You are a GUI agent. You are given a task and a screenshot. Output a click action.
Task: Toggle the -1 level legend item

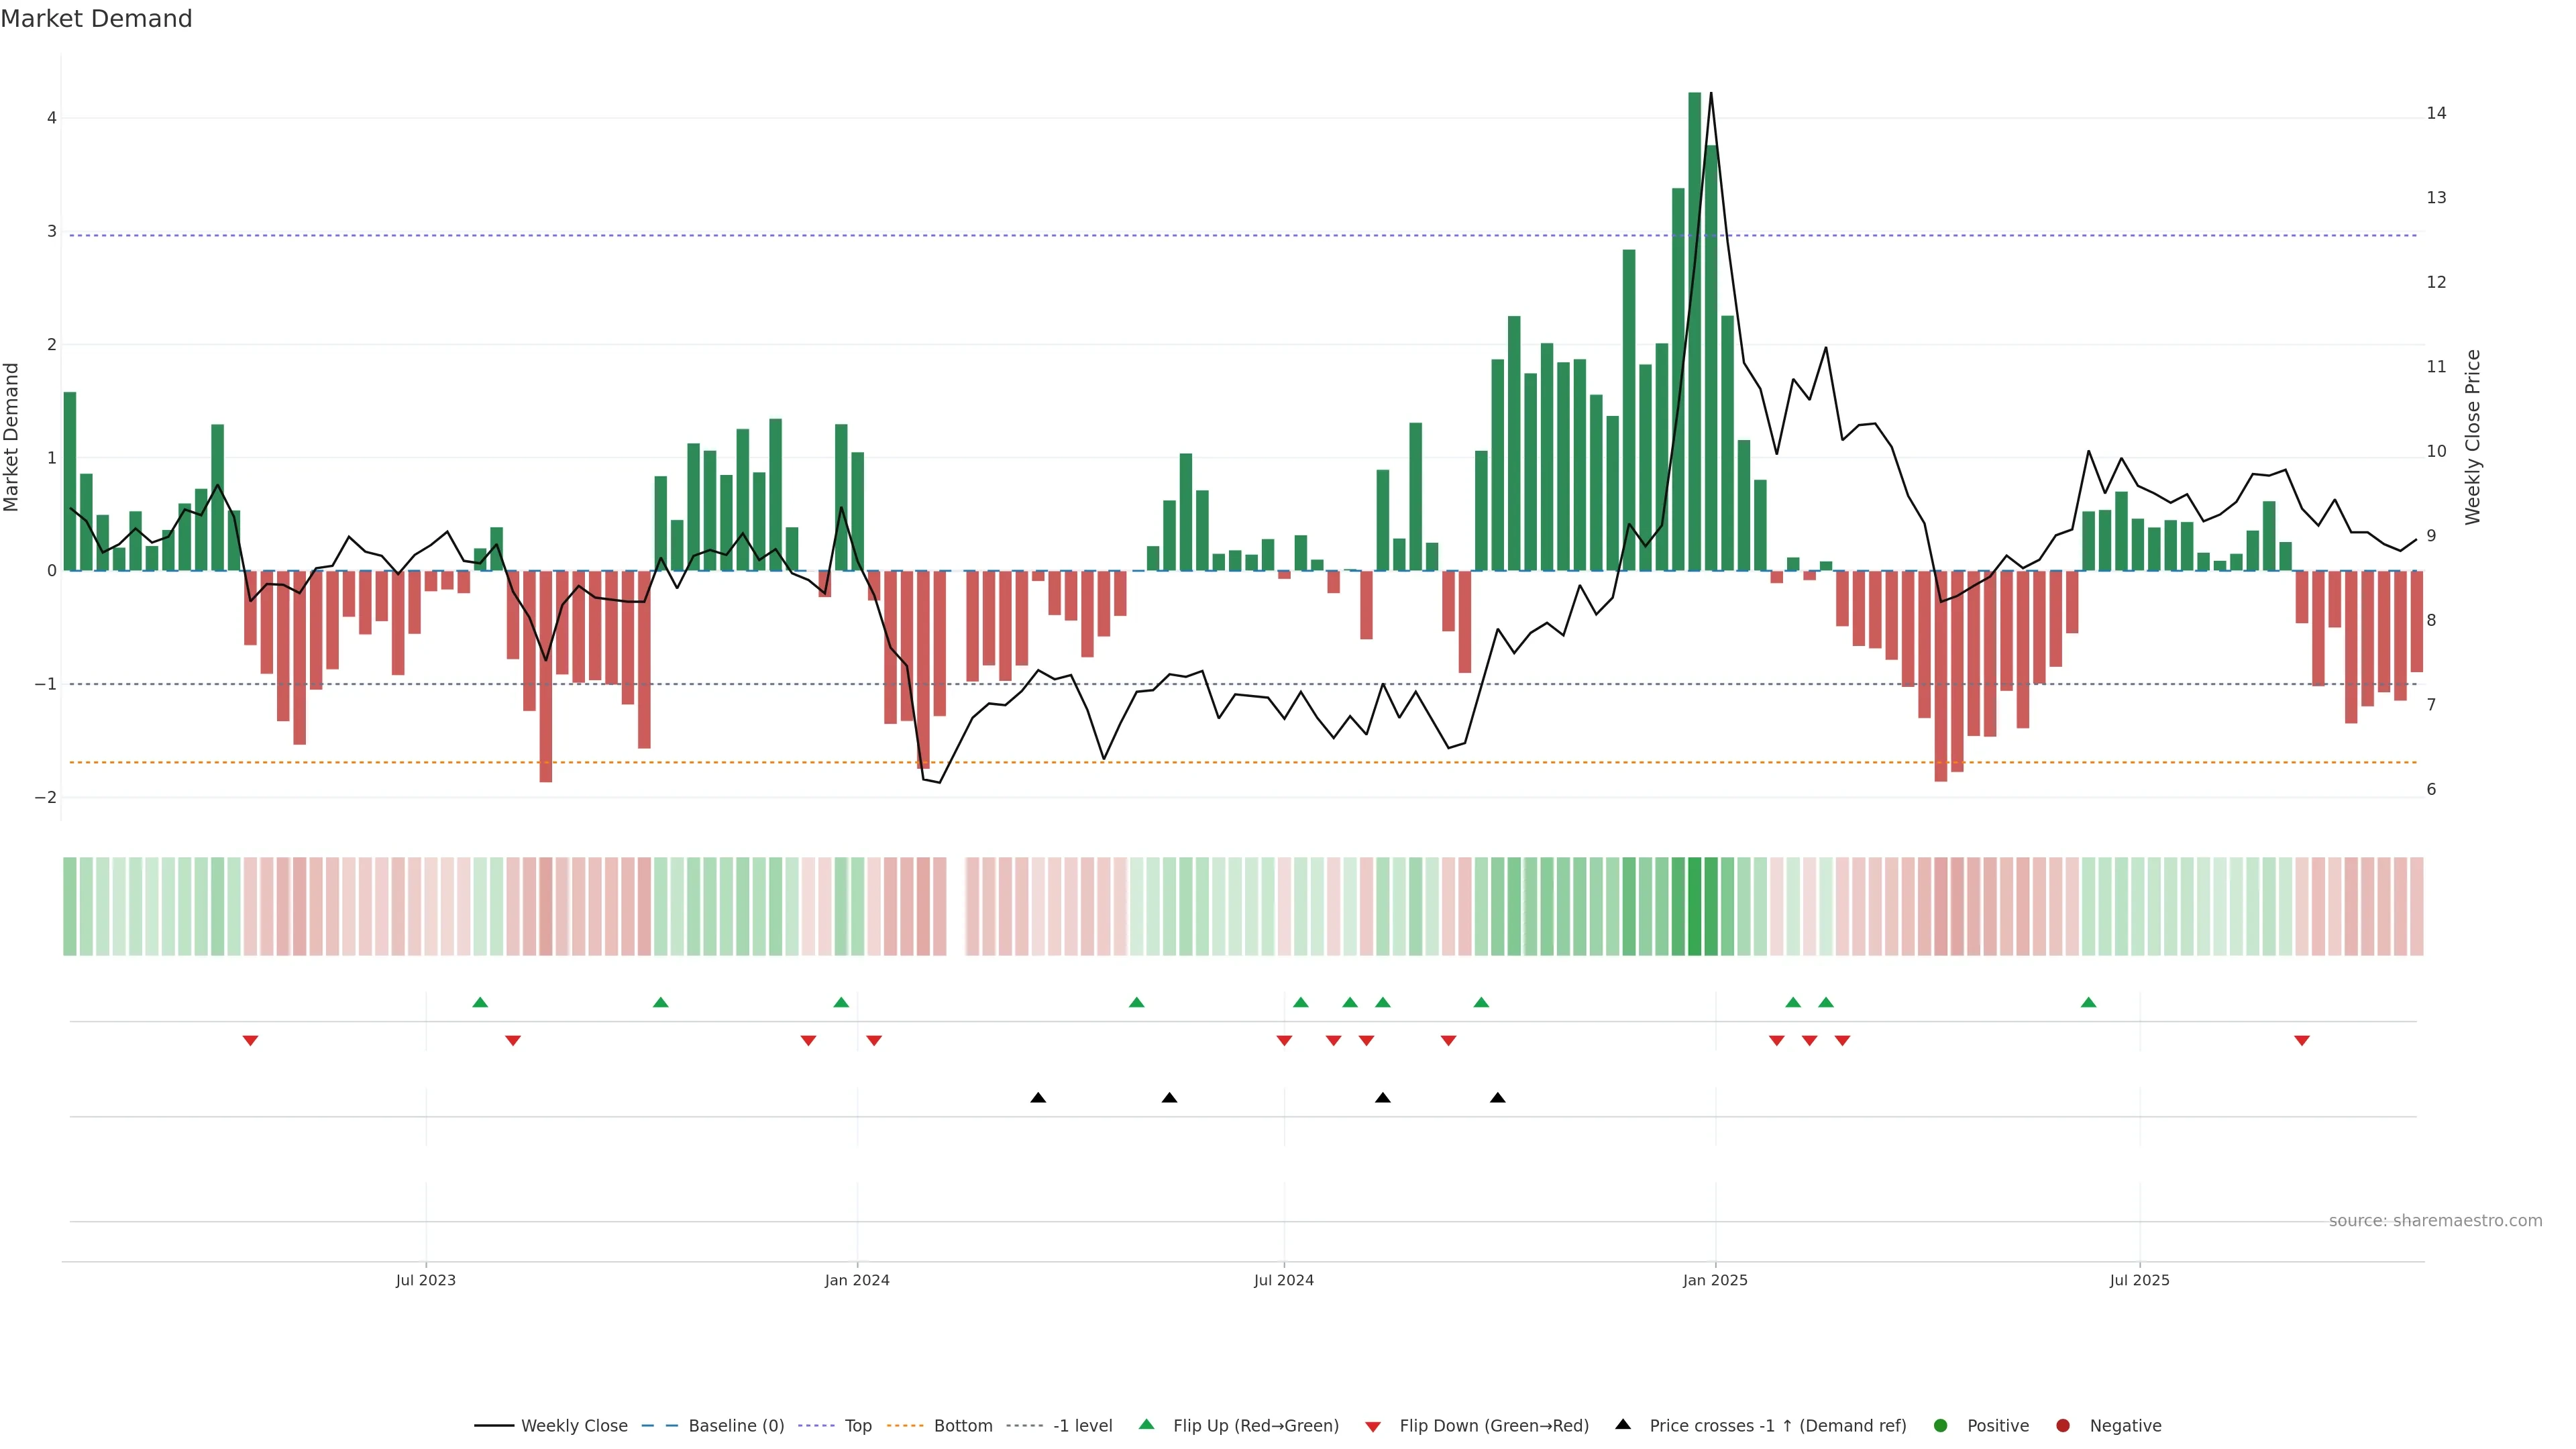(x=1082, y=1426)
